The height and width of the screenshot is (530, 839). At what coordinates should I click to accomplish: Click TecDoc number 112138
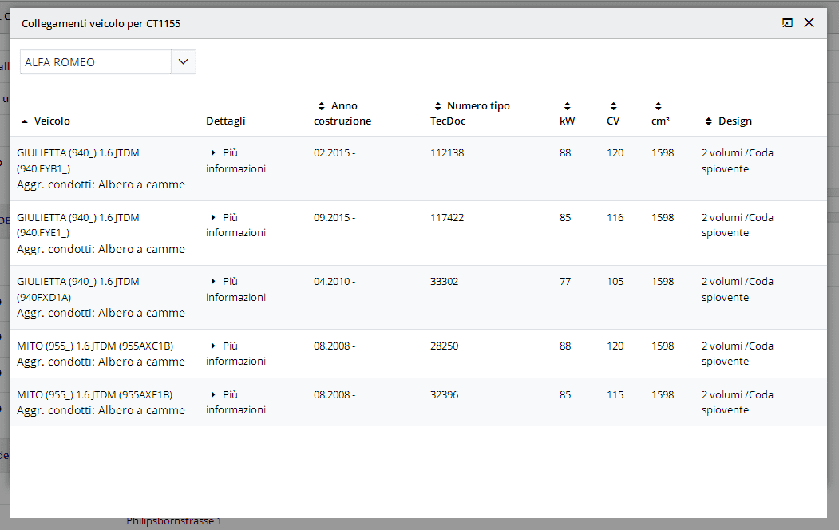tap(447, 153)
